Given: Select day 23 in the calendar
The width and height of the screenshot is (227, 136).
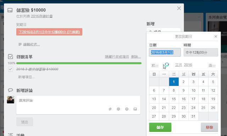Looking at the screenshot, I should pyautogui.click(x=184, y=108).
